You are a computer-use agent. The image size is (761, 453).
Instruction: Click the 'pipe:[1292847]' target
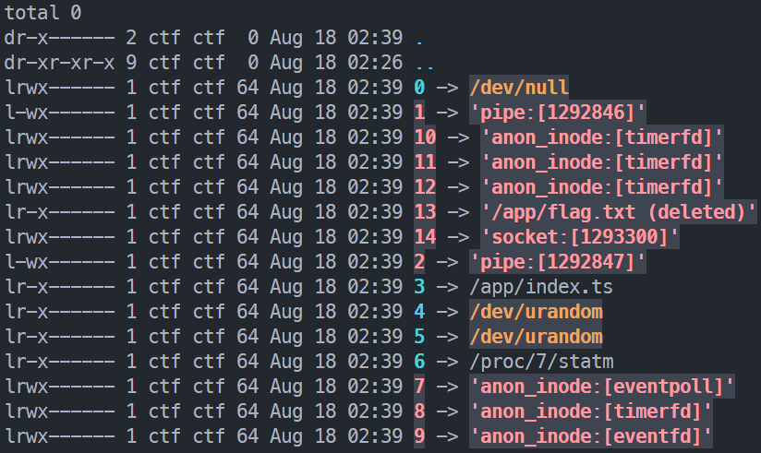pyautogui.click(x=558, y=262)
